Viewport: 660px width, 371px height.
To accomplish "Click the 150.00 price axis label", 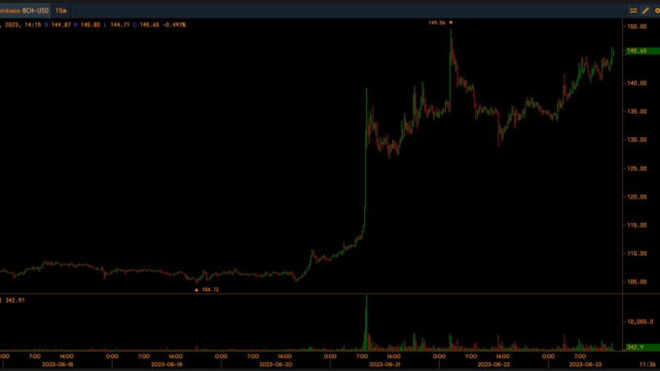I will (637, 26).
